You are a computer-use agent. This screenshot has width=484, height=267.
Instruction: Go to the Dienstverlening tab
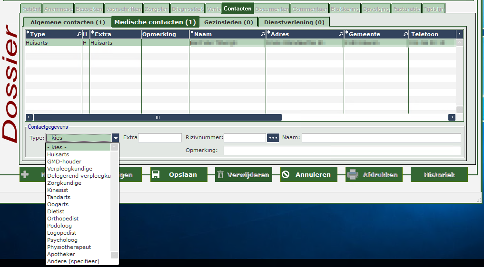pos(294,22)
